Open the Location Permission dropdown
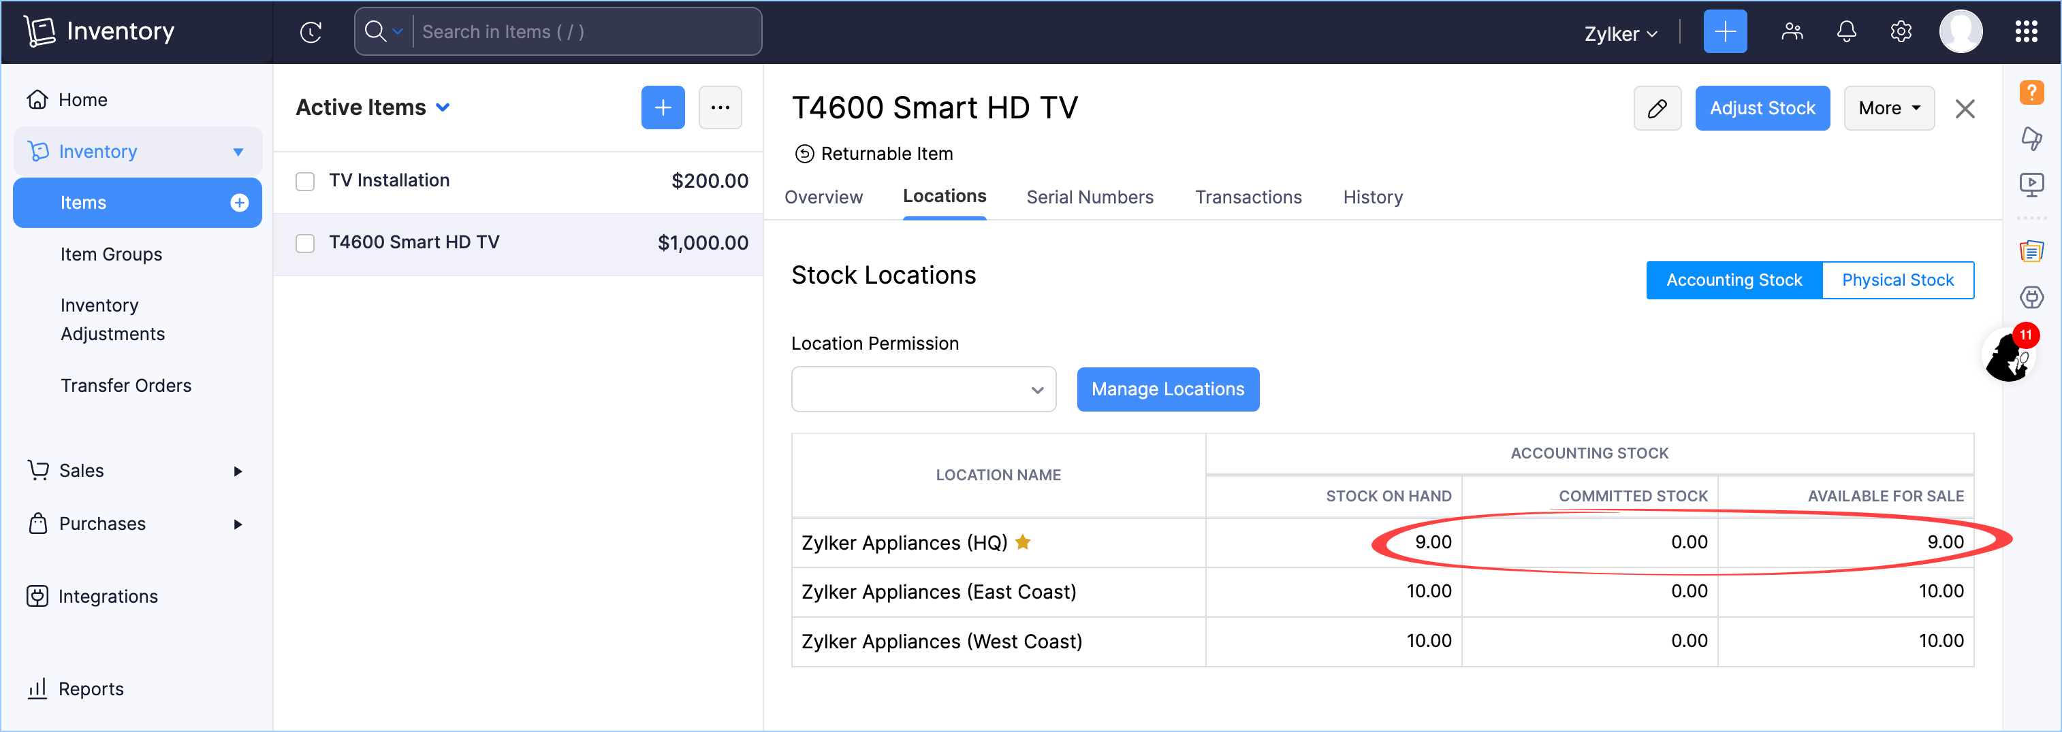Viewport: 2062px width, 732px height. 923,390
